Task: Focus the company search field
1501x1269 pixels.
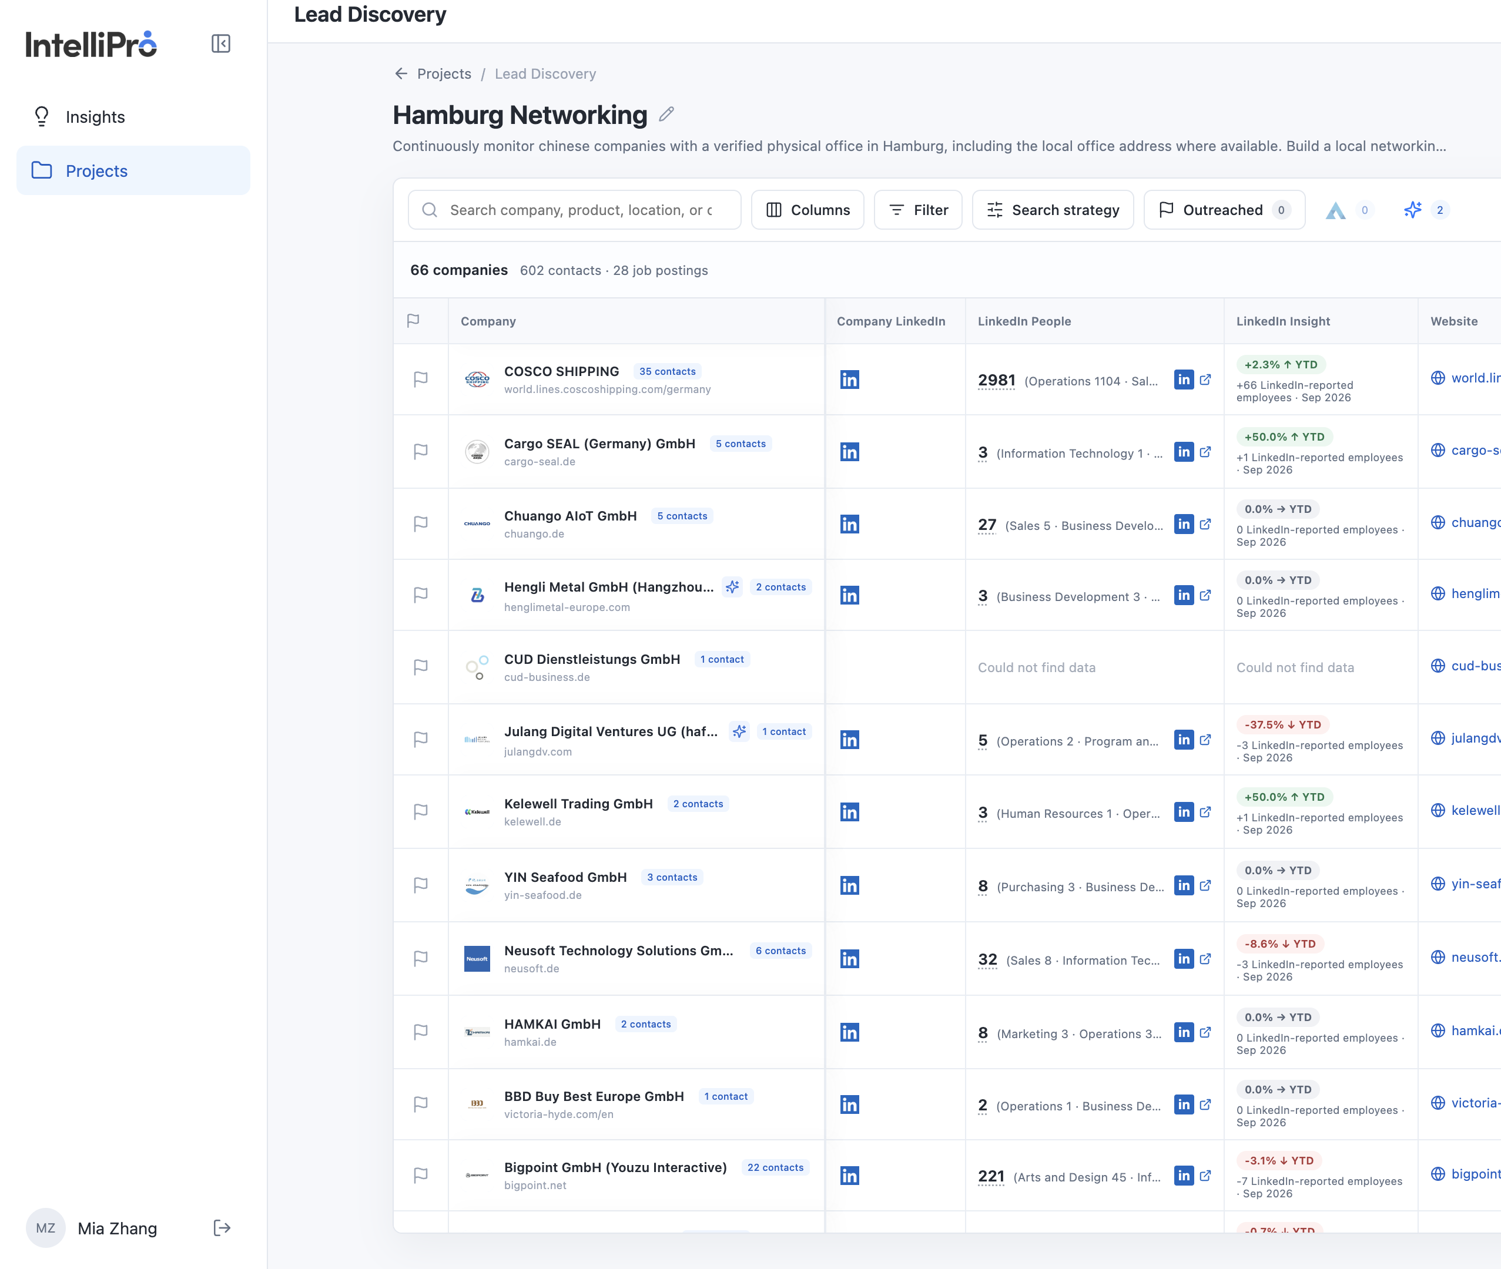Action: (x=574, y=210)
